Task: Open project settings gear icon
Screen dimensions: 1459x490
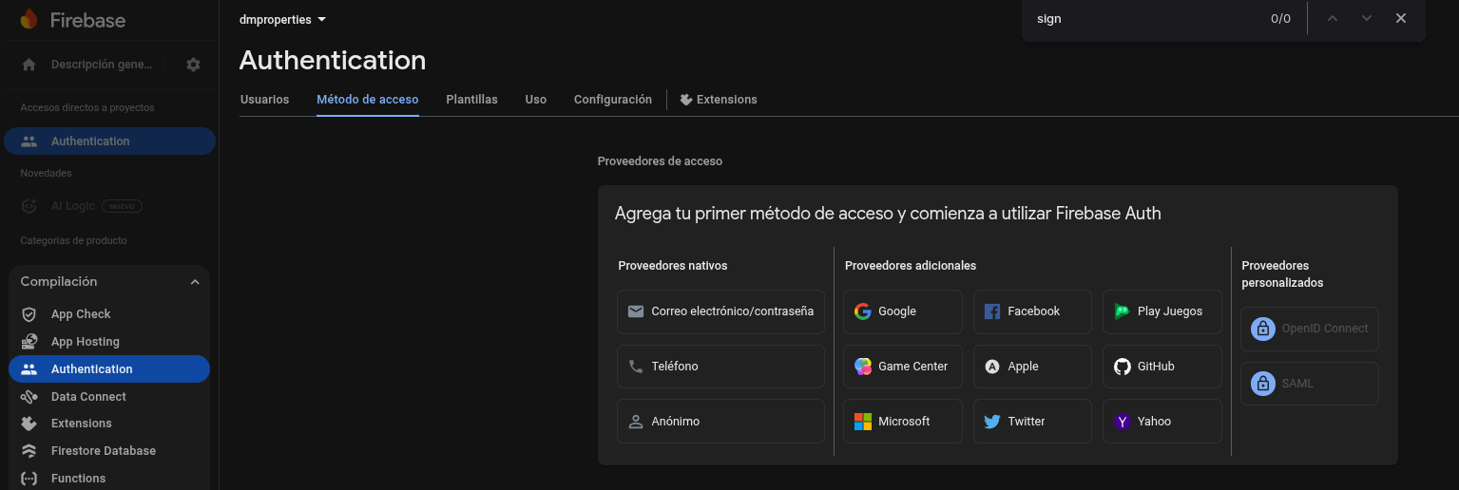Action: 193,65
